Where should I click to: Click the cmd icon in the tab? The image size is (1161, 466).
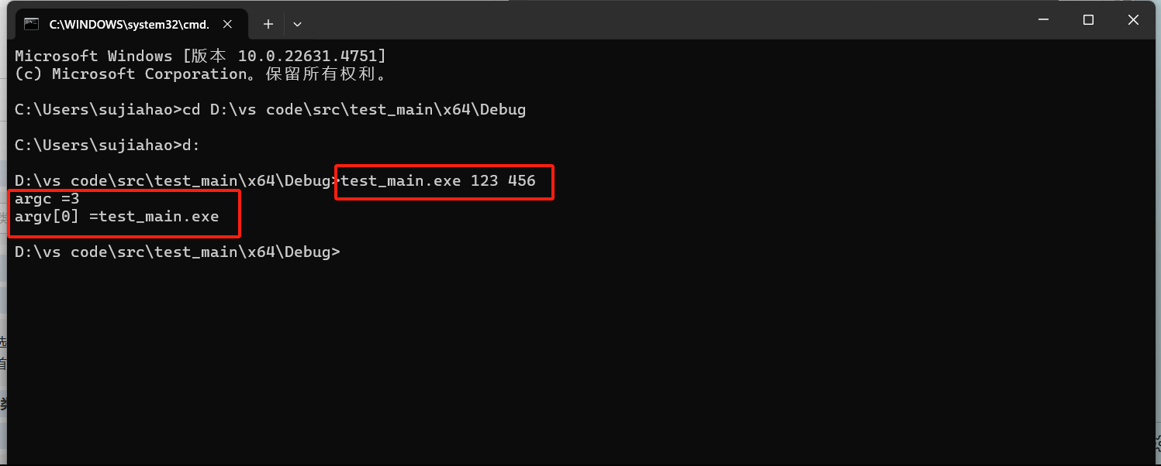[x=31, y=24]
